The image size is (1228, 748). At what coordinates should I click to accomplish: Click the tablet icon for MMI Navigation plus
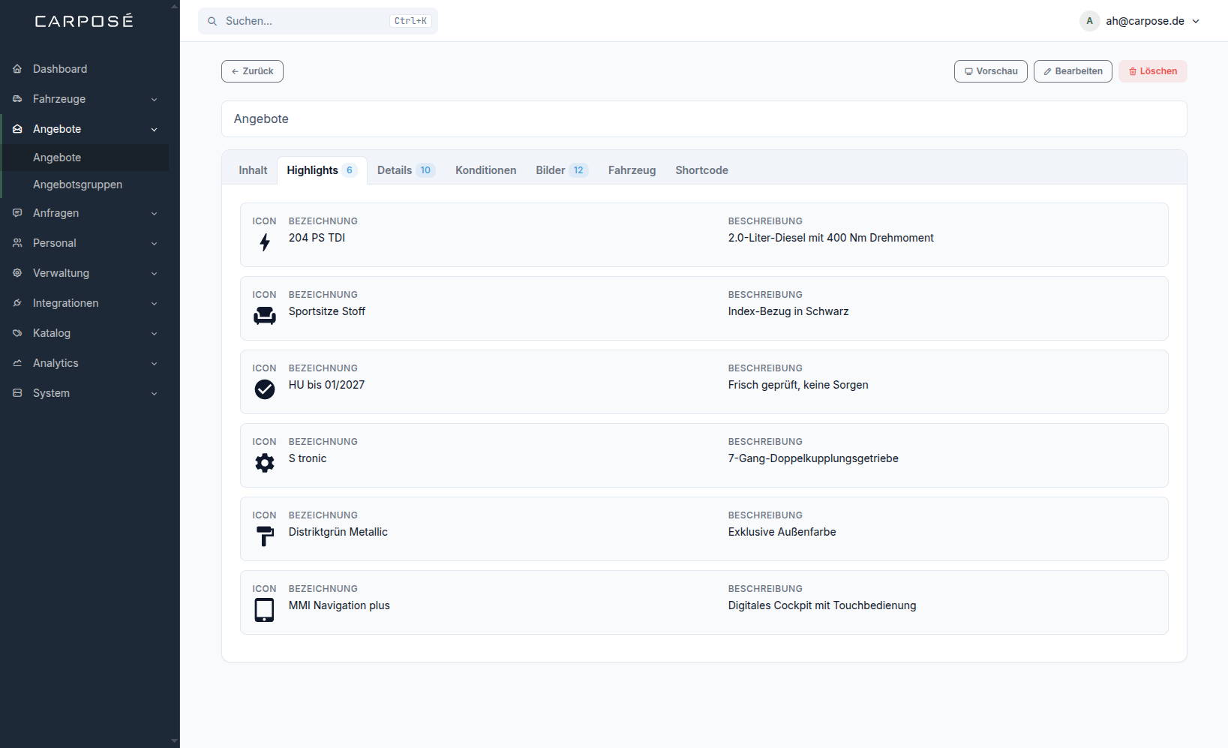pos(264,610)
